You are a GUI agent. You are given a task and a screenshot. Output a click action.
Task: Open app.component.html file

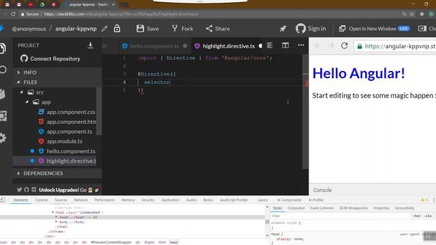pyautogui.click(x=67, y=122)
